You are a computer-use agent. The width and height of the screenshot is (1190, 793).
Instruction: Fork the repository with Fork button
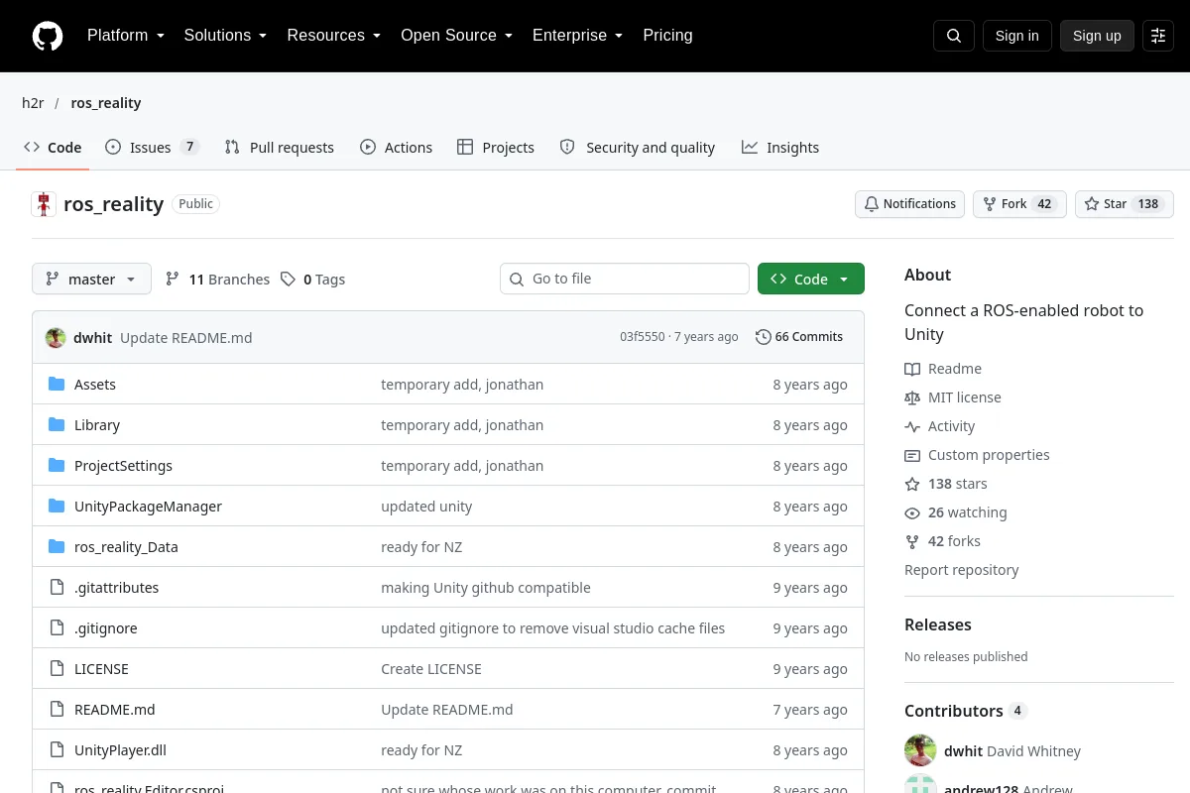1019,204
